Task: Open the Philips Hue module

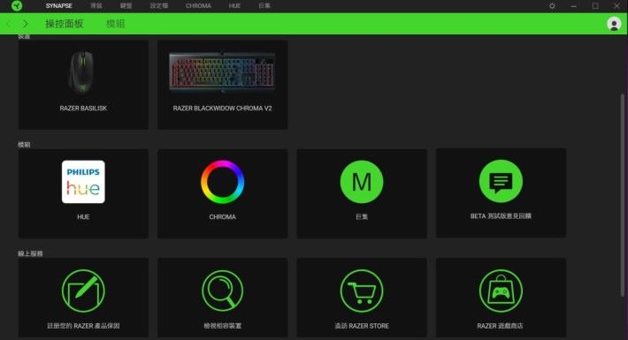Action: (83, 182)
